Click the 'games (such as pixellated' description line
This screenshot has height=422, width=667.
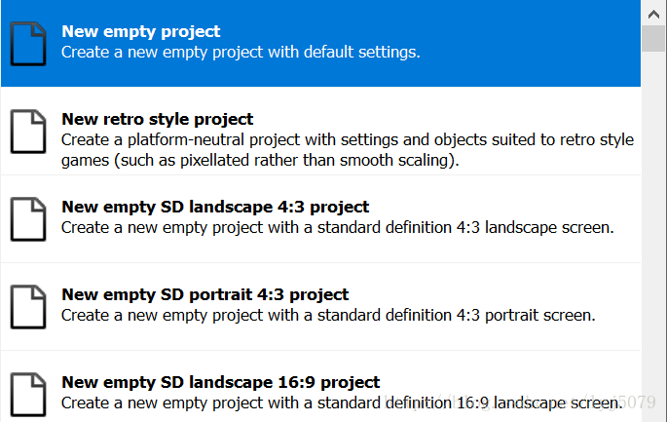260,161
